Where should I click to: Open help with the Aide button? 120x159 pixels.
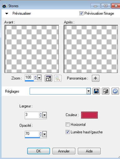[x=89, y=151]
